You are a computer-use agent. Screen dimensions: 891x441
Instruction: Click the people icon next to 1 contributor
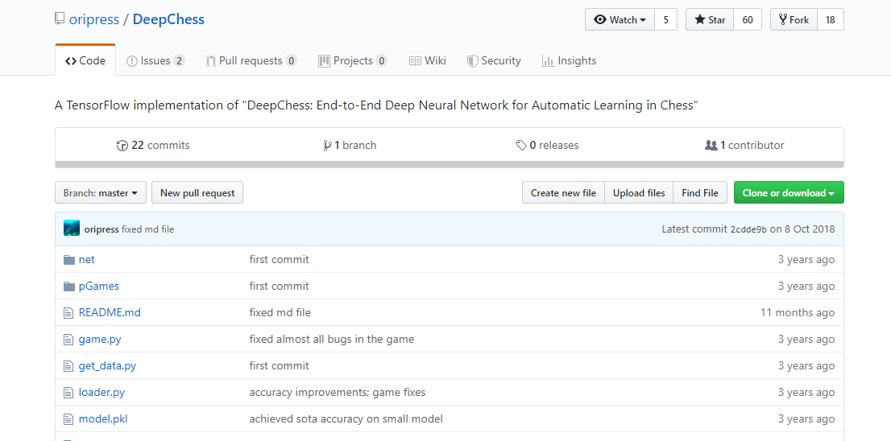click(711, 146)
